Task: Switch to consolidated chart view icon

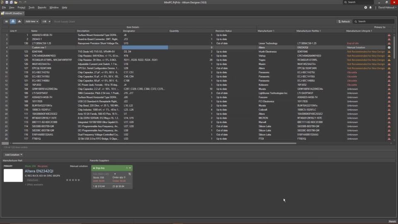Action: 19,22
